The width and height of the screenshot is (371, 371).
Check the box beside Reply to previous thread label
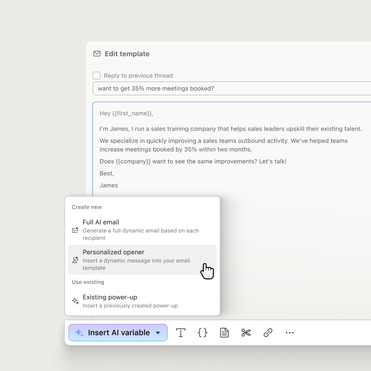(x=97, y=75)
